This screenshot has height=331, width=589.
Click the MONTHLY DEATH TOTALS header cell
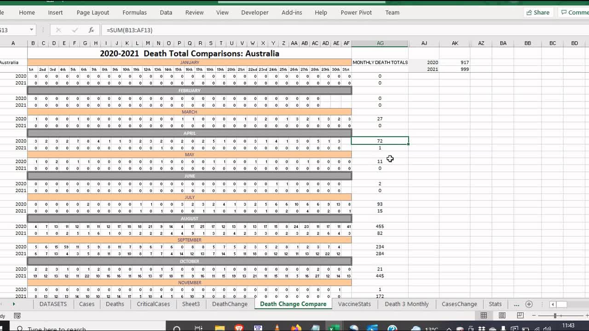click(380, 62)
